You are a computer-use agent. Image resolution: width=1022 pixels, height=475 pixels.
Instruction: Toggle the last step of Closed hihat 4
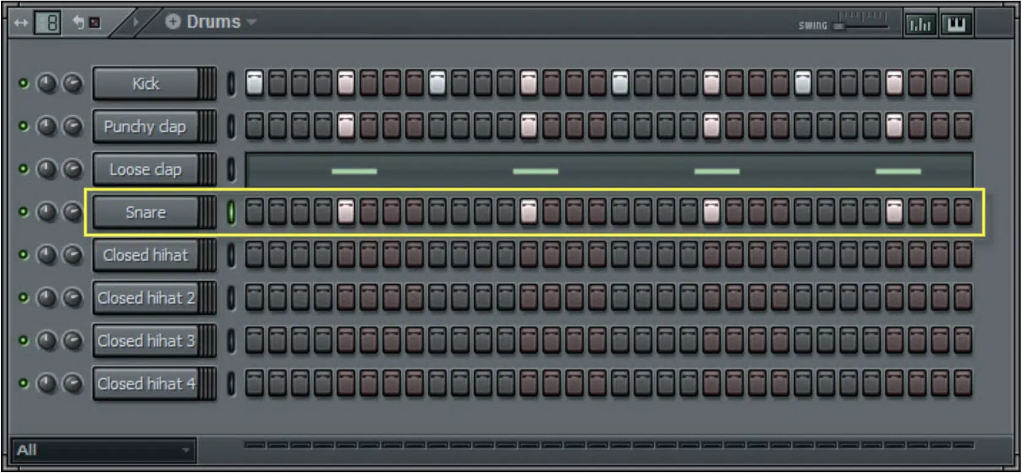pyautogui.click(x=963, y=383)
